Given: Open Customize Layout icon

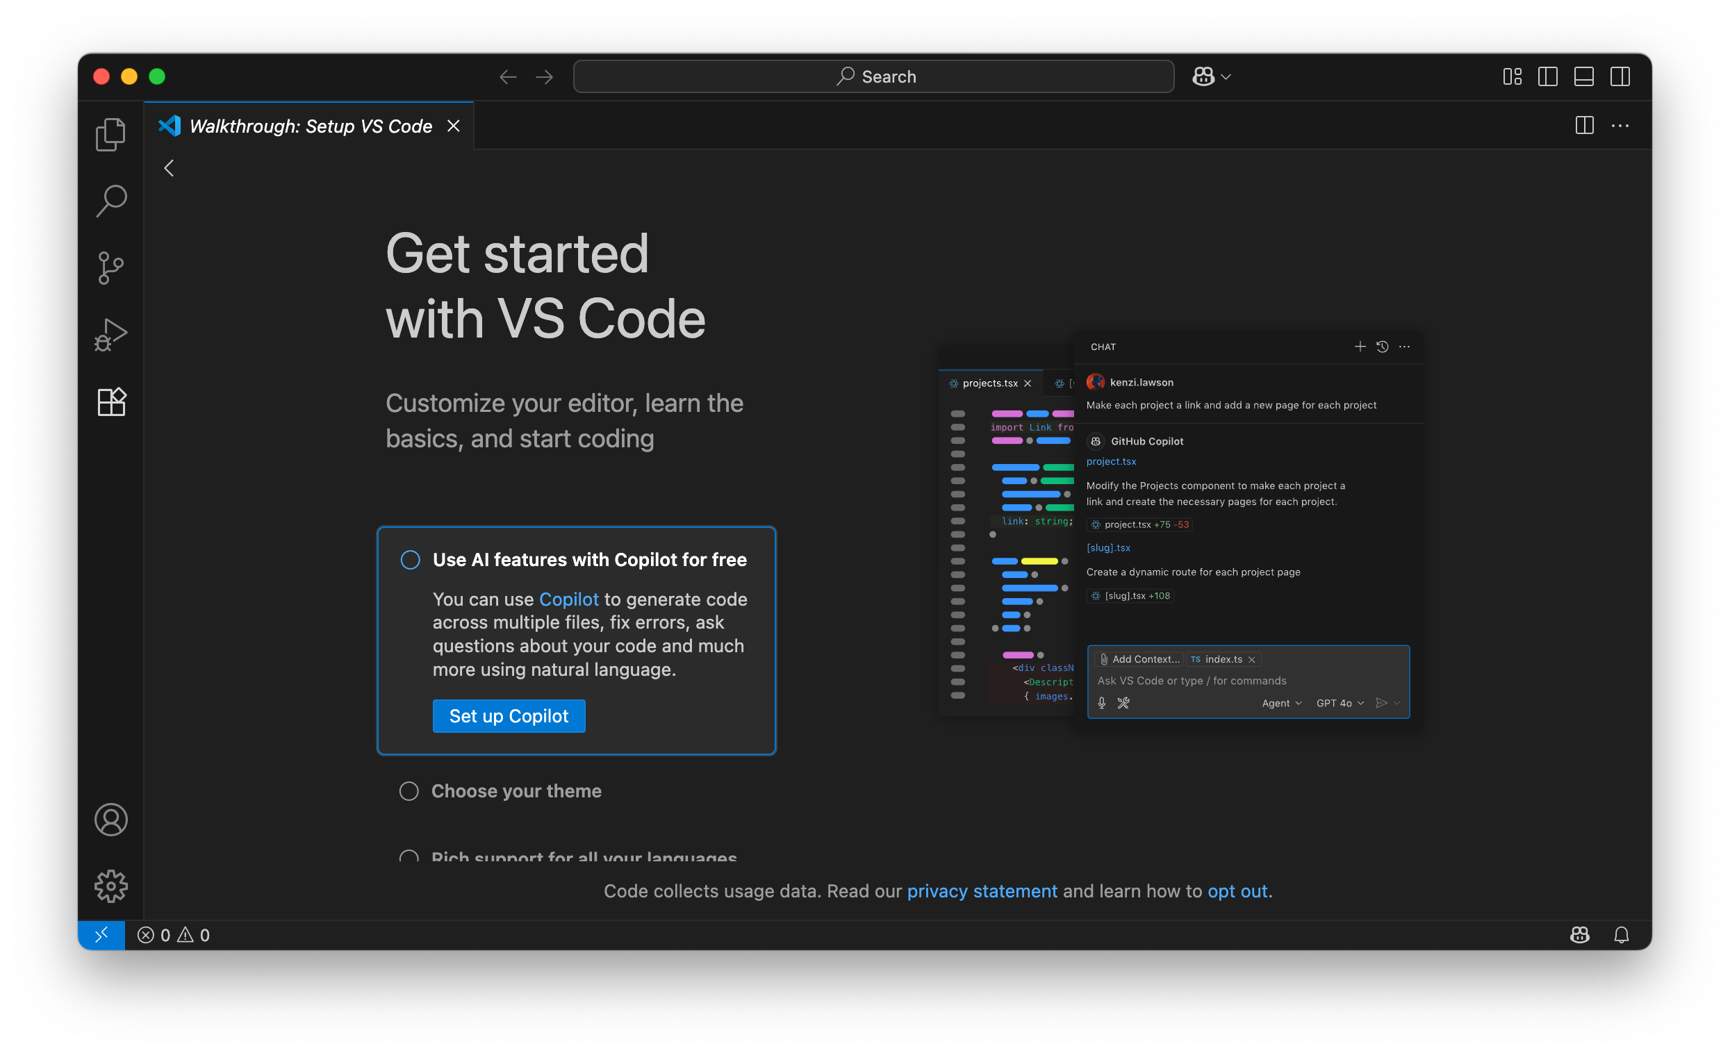Looking at the screenshot, I should pos(1512,76).
